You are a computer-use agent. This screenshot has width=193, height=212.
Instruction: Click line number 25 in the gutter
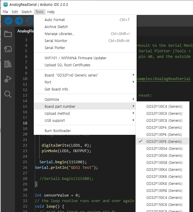click(25, 162)
